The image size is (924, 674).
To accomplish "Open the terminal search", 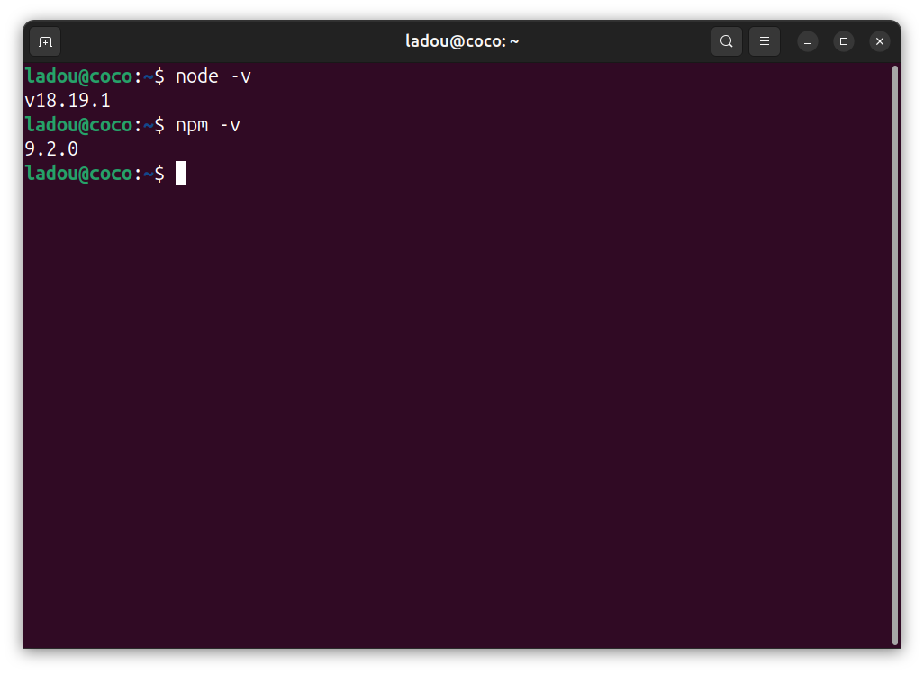I will click(x=727, y=41).
